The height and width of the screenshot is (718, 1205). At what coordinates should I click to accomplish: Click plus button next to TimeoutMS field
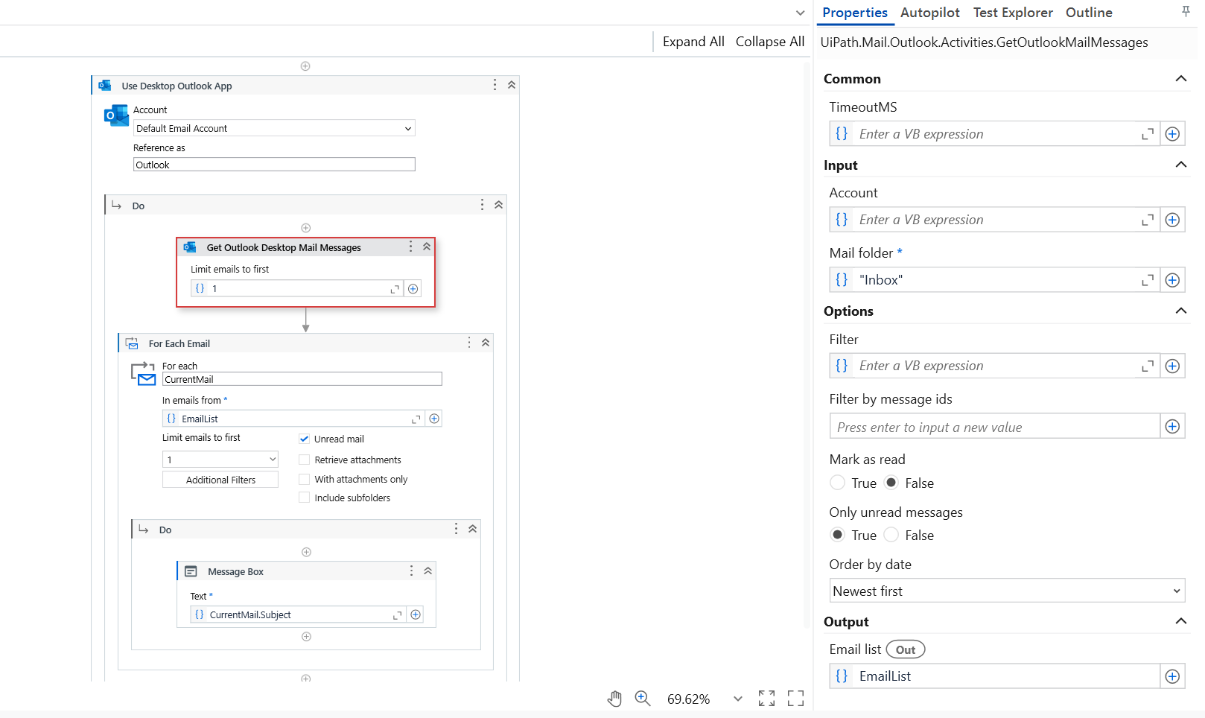tap(1172, 134)
